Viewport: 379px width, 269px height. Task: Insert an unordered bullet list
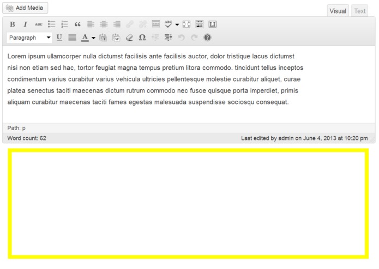click(x=51, y=25)
